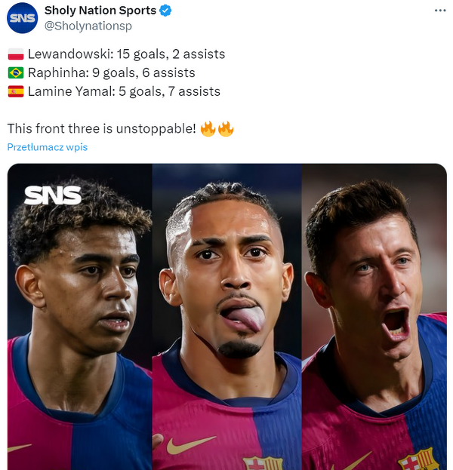Click the Poland flag emoji

[16, 54]
